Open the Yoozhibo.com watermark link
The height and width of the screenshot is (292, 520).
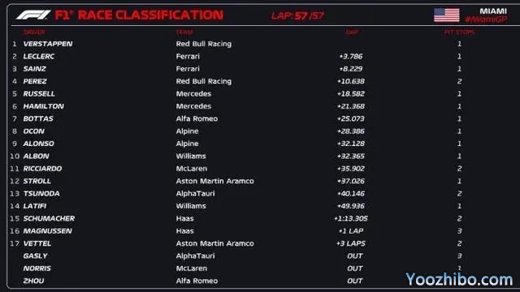(x=459, y=279)
